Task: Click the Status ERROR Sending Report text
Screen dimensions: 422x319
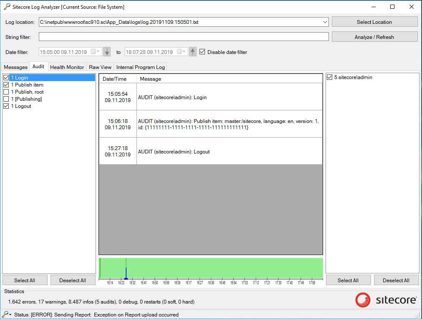Action: (x=96, y=315)
